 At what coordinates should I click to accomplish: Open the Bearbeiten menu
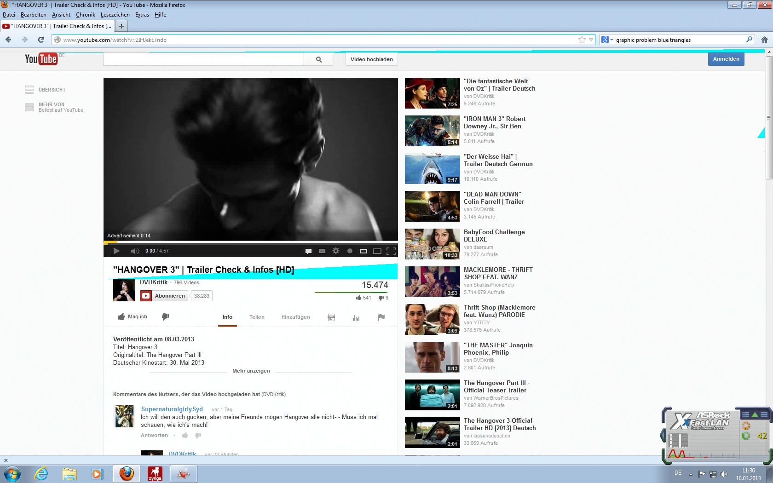pyautogui.click(x=33, y=15)
